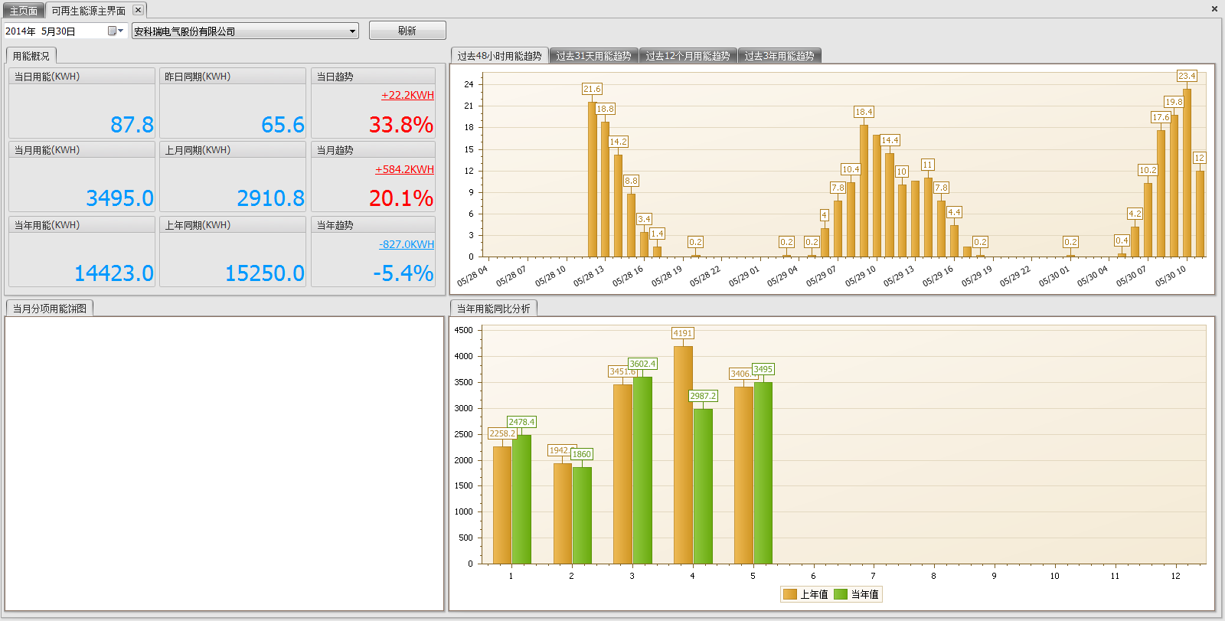Click the 上年值 orange legend swatch
The width and height of the screenshot is (1225, 621).
(x=790, y=594)
